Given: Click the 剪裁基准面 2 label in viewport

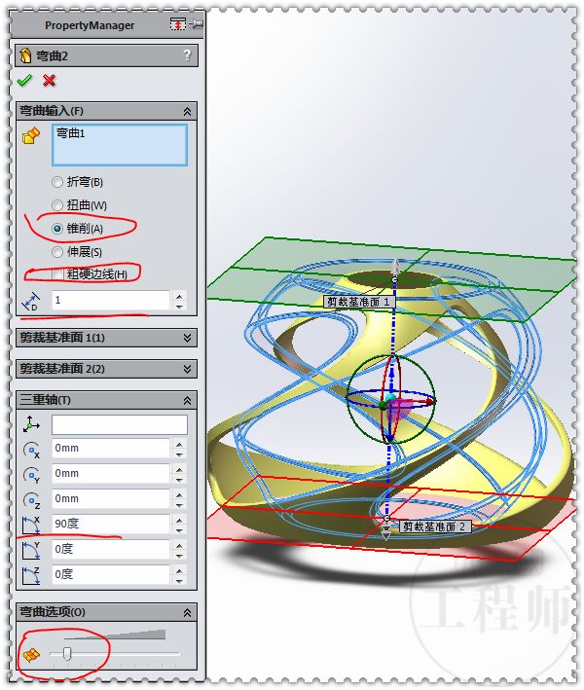Looking at the screenshot, I should coord(435,527).
